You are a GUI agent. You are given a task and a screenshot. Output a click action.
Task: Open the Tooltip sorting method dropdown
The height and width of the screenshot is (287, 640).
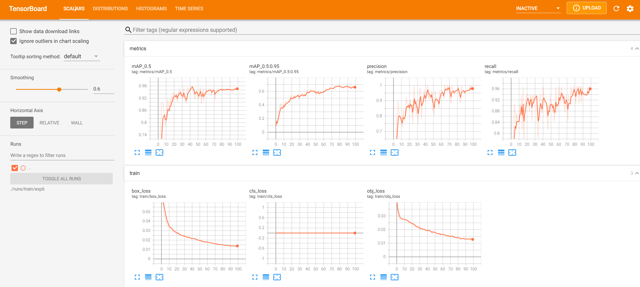[x=81, y=56]
